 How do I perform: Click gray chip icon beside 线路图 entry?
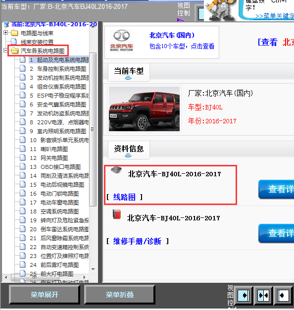[116, 170]
